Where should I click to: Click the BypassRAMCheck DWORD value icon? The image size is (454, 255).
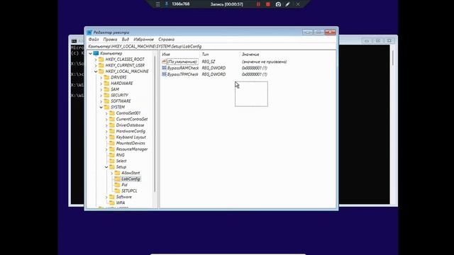(164, 68)
